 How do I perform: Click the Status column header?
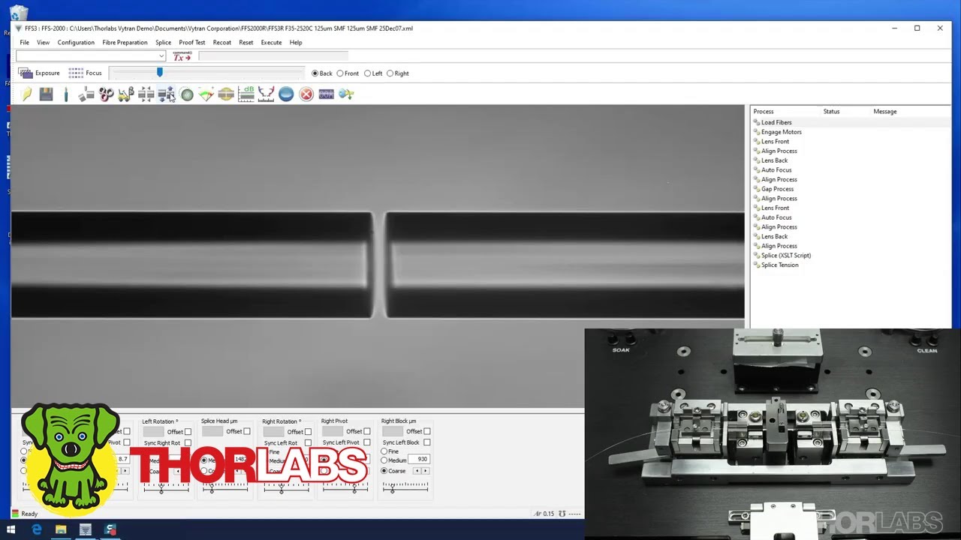point(831,112)
